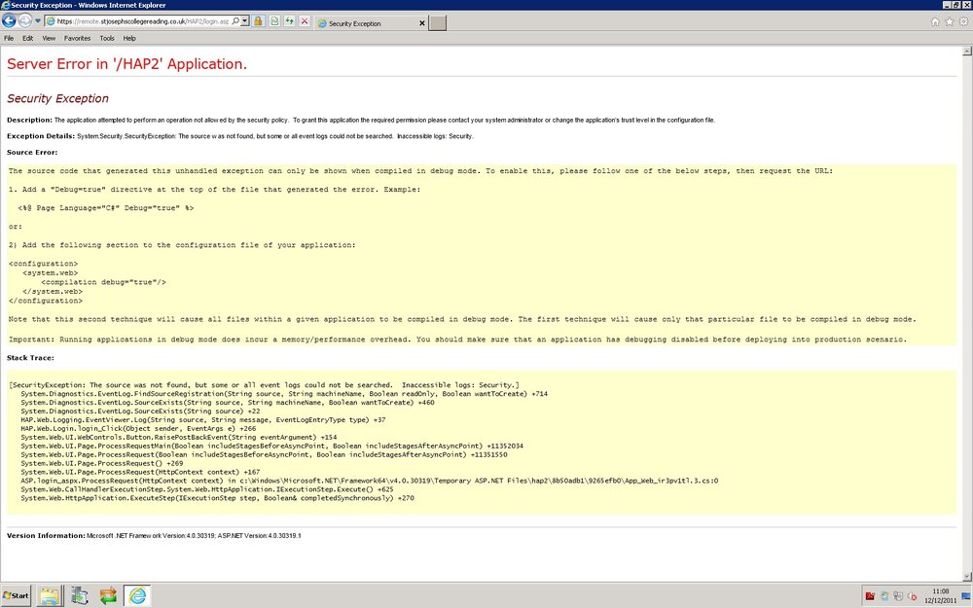Close the Security Exception tab

[422, 23]
